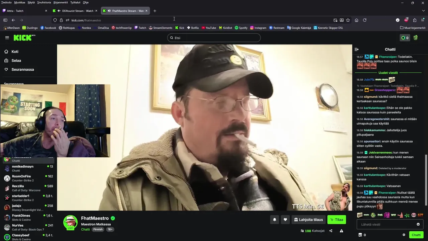Click the green Tilaa subscribe button
Viewport: 428px width, 241px height.
click(336, 220)
